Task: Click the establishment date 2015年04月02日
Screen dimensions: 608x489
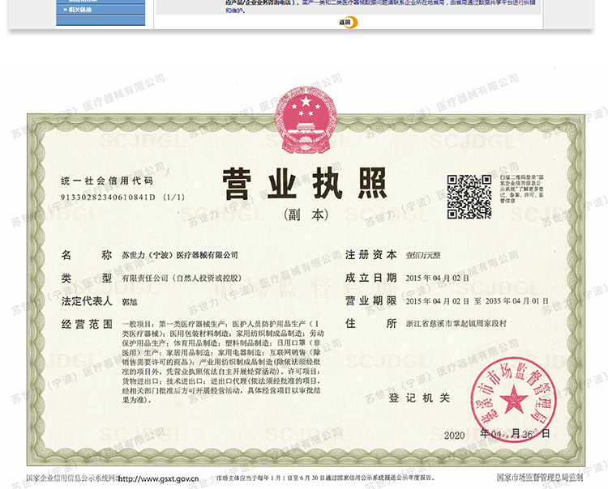Action: [438, 278]
